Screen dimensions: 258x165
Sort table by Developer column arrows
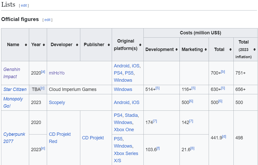(77, 45)
